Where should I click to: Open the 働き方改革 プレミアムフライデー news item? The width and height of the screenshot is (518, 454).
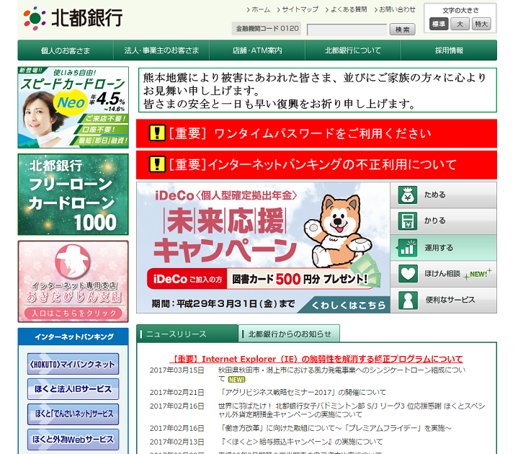coord(335,428)
